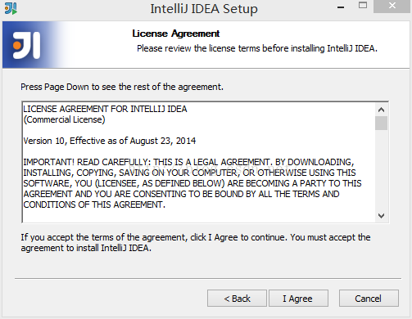This screenshot has width=412, height=319.
Task: Click the IntelliJ IDEA icon in the title bar
Action: click(11, 8)
